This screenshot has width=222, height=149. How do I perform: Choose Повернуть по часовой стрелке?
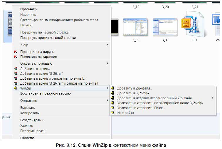(44, 32)
